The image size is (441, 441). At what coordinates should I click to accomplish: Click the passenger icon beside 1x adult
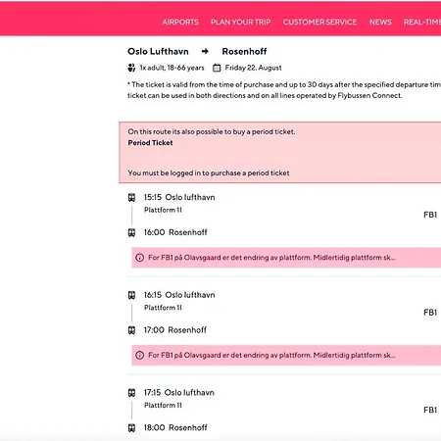[x=131, y=68]
